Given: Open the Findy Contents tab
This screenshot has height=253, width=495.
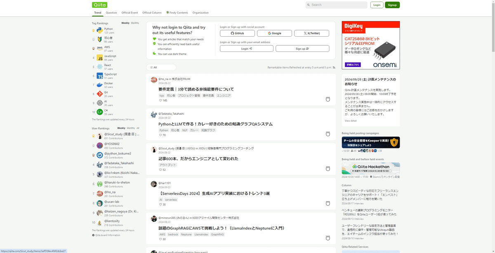Looking at the screenshot, I should (177, 13).
